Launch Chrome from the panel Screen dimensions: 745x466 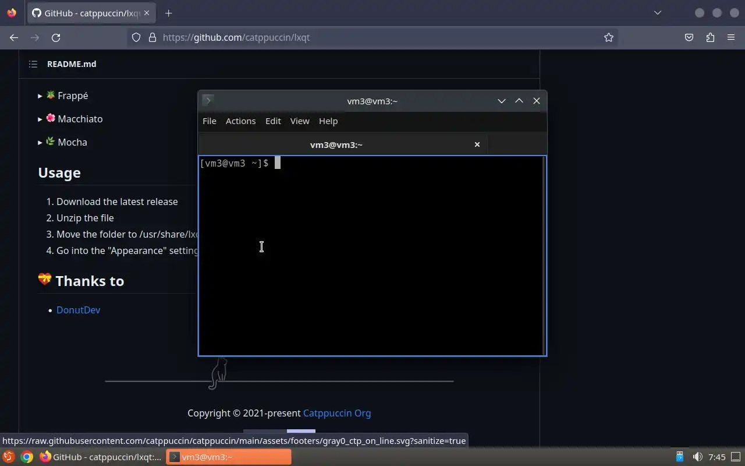(x=27, y=457)
